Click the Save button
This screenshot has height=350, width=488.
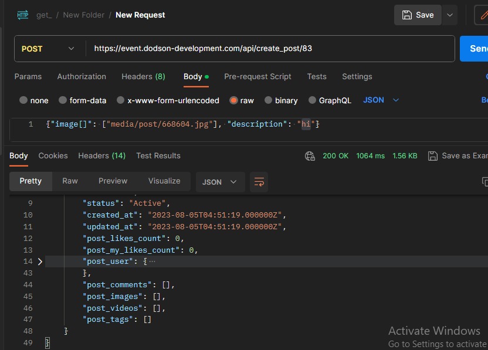417,15
